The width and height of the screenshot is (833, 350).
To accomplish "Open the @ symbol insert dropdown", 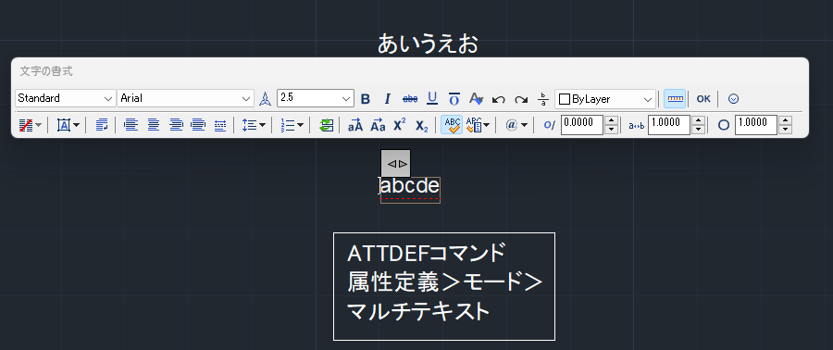I will [516, 125].
